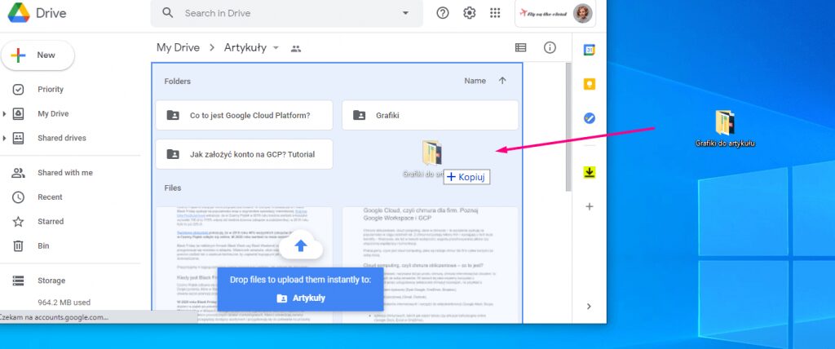
Task: Click the search magnifier icon
Action: coord(167,13)
